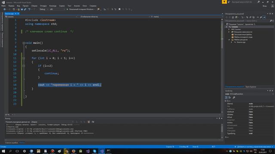Switch to the Обозреватель решений bottom tab

pyautogui.click(x=234, y=87)
